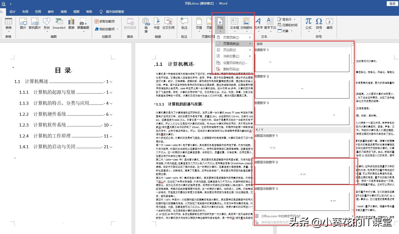This screenshot has width=399, height=234.
Task: Switch to the 布局 ribbon tab
Action: (25, 12)
